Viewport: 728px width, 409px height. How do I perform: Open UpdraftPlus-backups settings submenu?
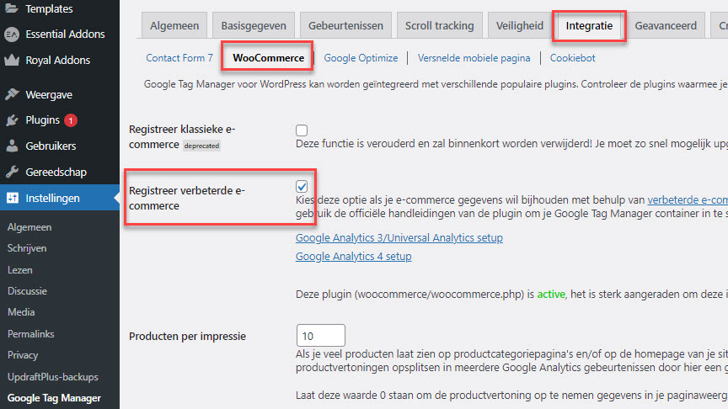(x=52, y=377)
